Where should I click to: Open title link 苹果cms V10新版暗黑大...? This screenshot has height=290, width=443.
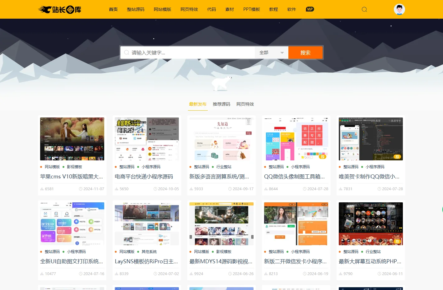click(72, 177)
